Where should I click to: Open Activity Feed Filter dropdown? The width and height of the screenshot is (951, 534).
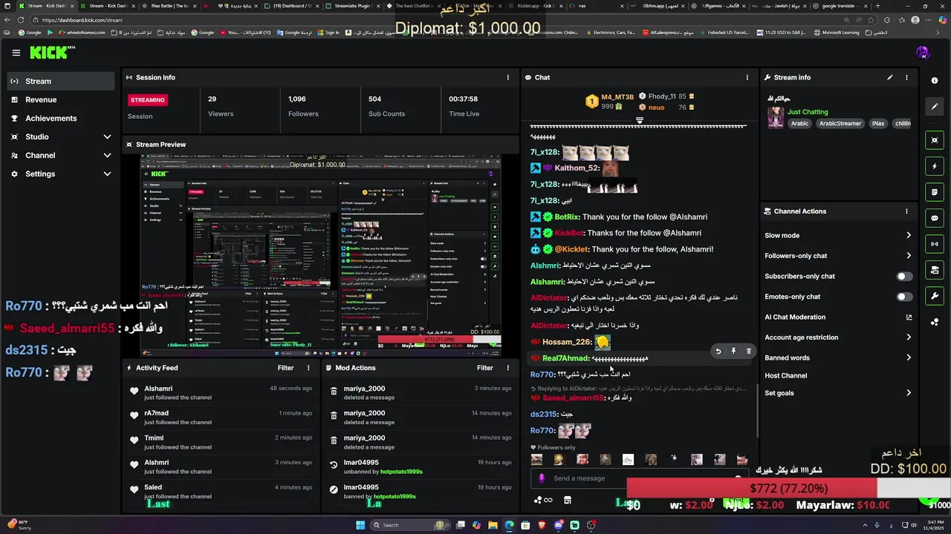[285, 368]
